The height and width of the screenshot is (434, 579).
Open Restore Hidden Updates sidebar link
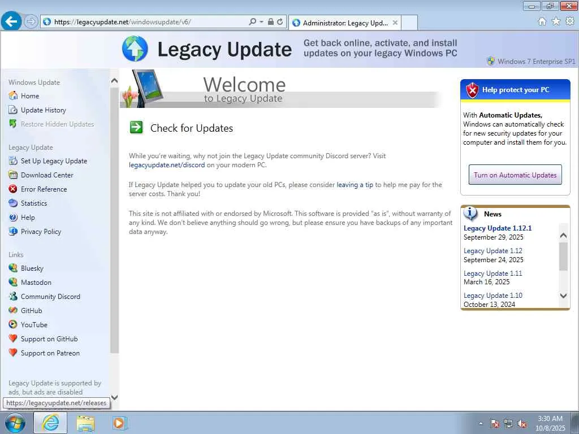click(x=57, y=124)
